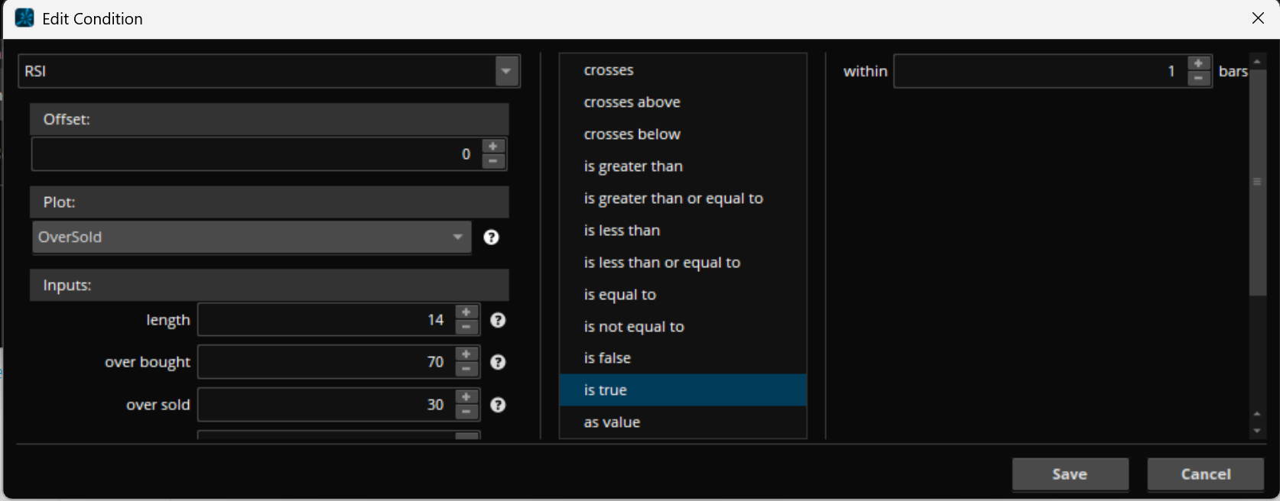
Task: Increment the within bars count
Action: (x=1198, y=64)
